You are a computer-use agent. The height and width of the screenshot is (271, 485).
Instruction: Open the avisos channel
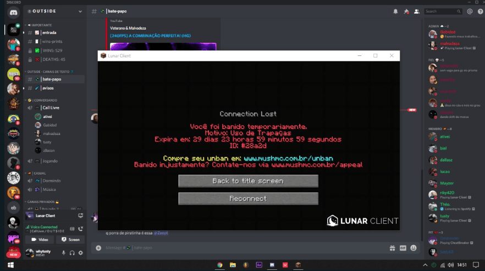[54, 88]
